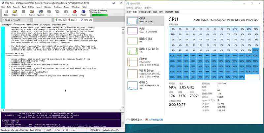Select the Messages tab
The image size is (264, 133).
click(7, 24)
